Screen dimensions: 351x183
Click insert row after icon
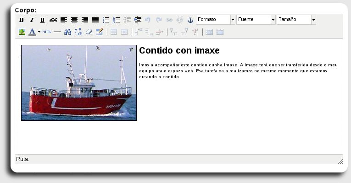click(149, 32)
